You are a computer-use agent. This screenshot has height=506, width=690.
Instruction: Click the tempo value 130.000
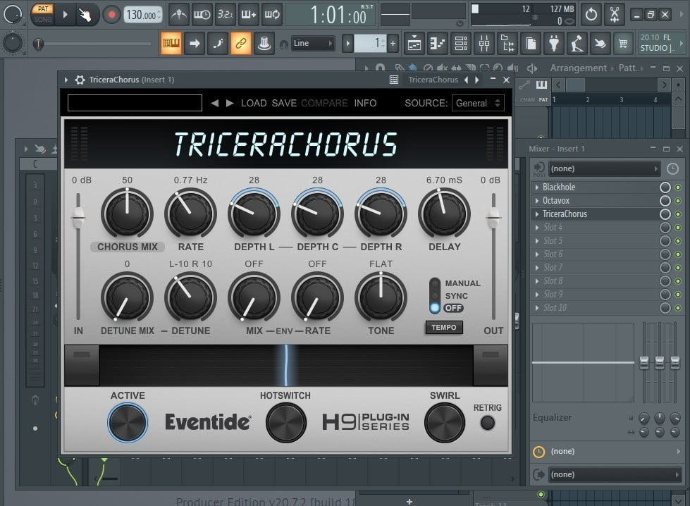[142, 15]
